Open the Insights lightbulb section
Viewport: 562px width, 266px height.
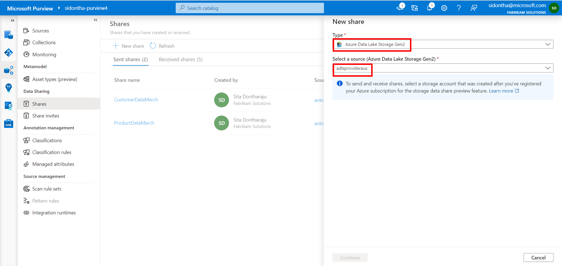tap(9, 88)
